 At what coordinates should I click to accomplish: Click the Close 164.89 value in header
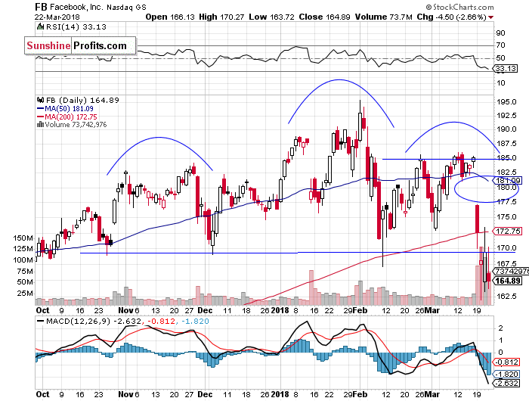(324, 17)
